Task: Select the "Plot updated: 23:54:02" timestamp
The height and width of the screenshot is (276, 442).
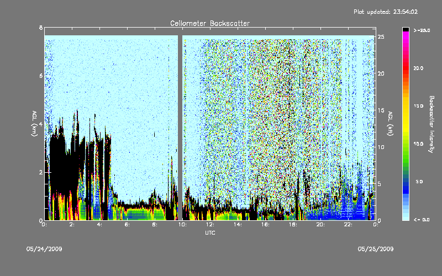Action: (386, 12)
